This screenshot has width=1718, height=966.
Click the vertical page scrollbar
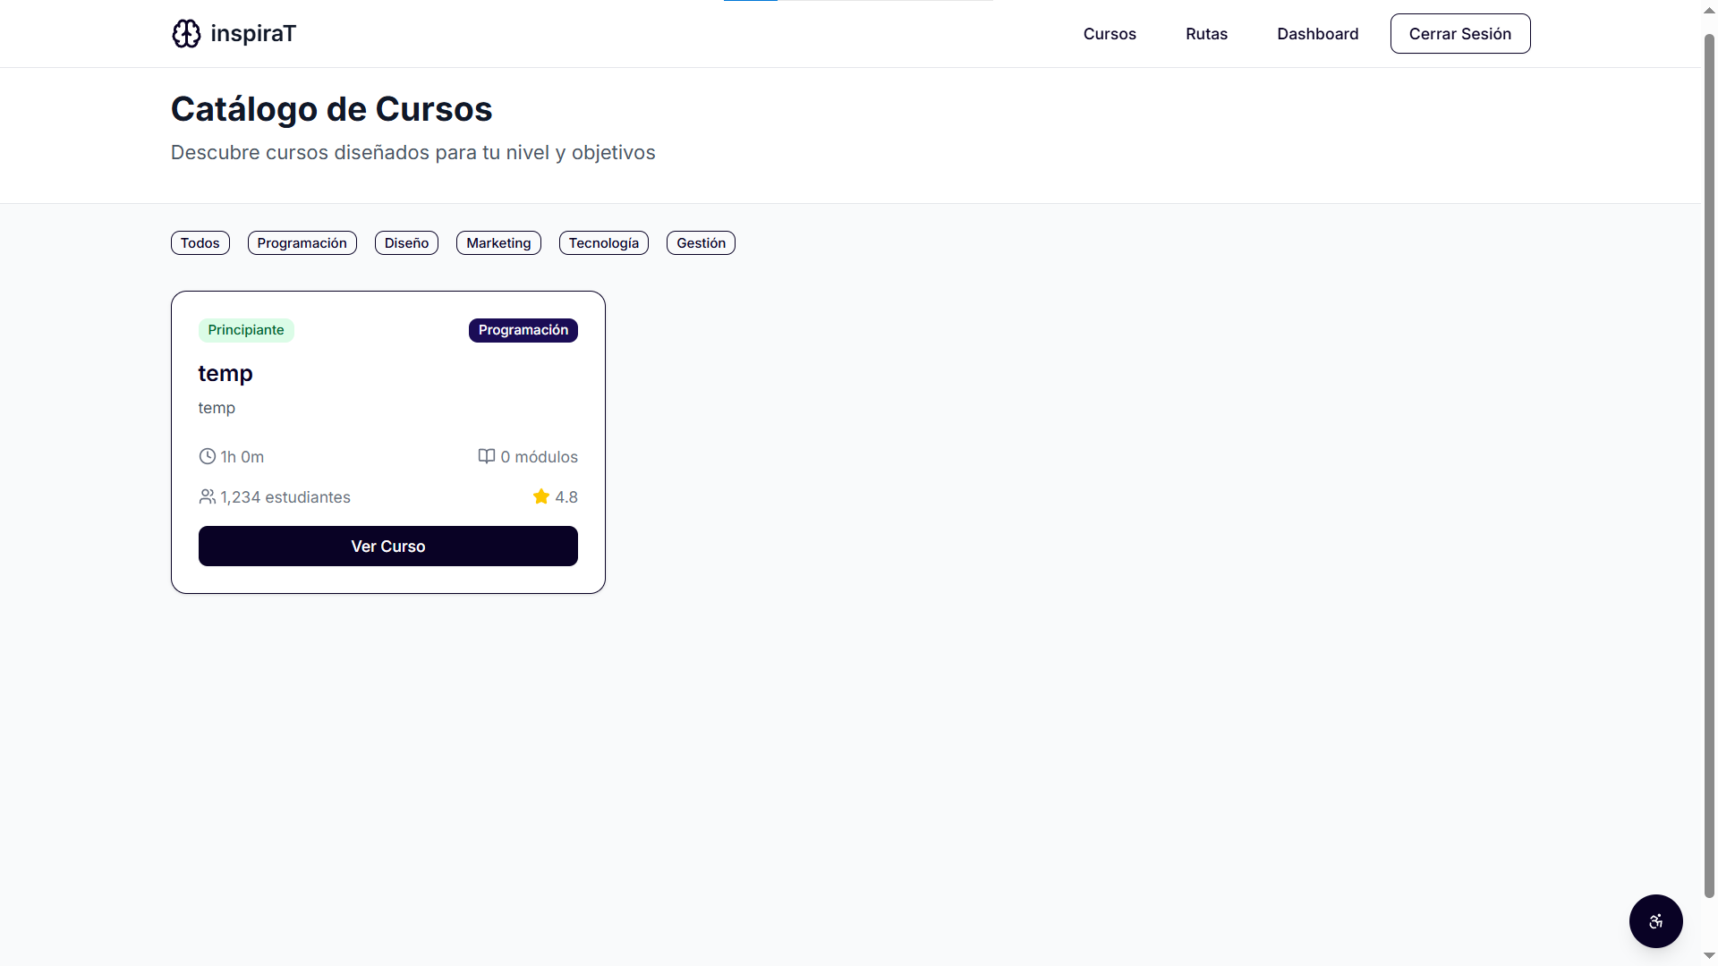[x=1709, y=465]
